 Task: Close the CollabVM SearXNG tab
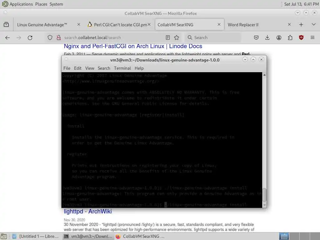pyautogui.click(x=219, y=24)
